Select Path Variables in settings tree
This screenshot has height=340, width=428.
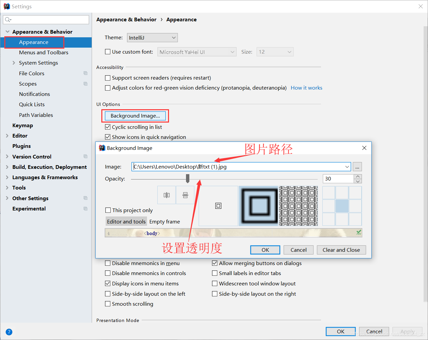coord(36,115)
